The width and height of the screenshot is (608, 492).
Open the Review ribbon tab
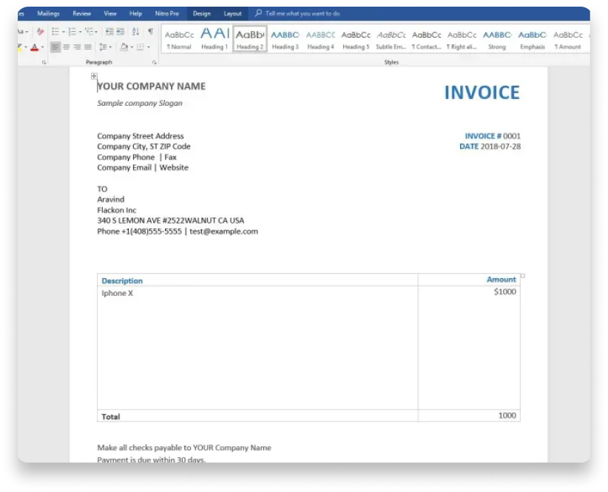click(81, 13)
